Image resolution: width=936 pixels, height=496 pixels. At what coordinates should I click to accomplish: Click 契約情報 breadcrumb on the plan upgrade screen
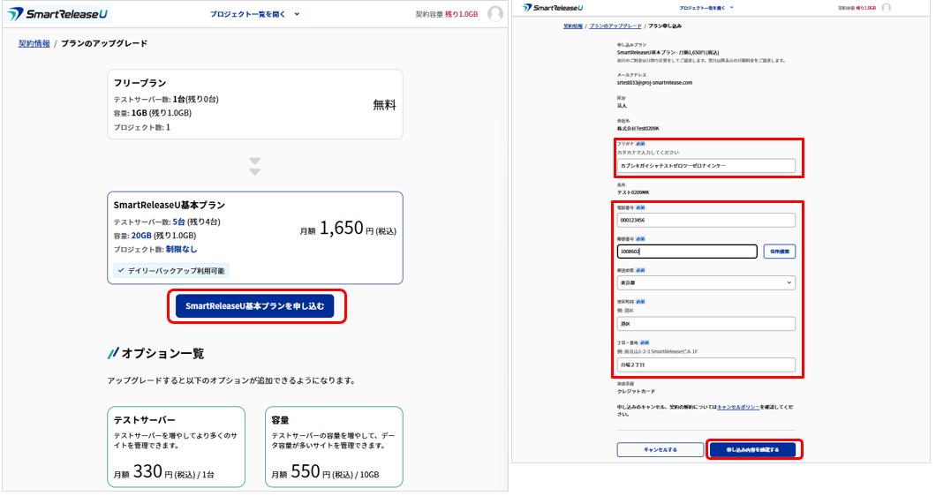coord(34,43)
